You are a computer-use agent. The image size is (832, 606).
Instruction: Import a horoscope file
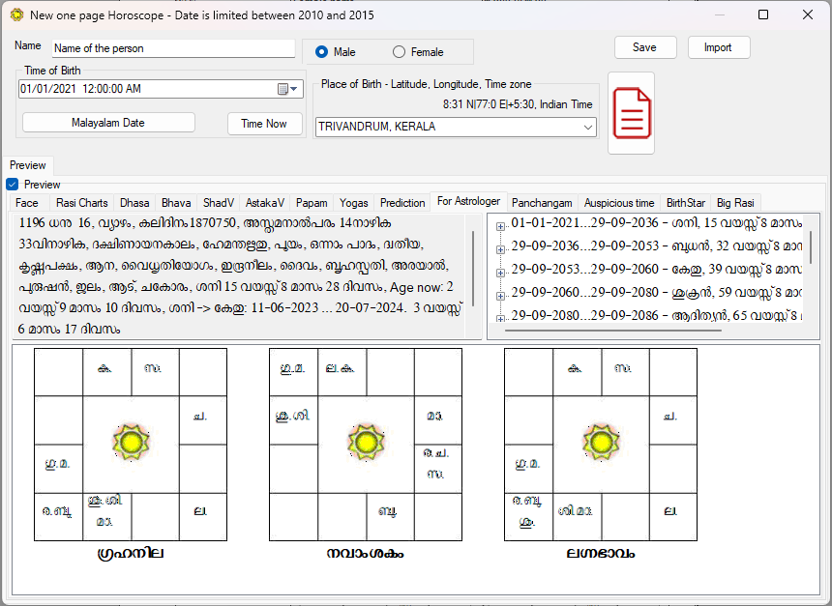pos(719,46)
